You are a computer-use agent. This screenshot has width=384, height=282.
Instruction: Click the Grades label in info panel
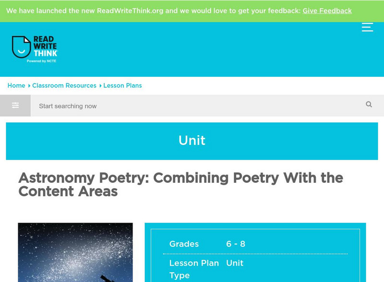tap(184, 244)
